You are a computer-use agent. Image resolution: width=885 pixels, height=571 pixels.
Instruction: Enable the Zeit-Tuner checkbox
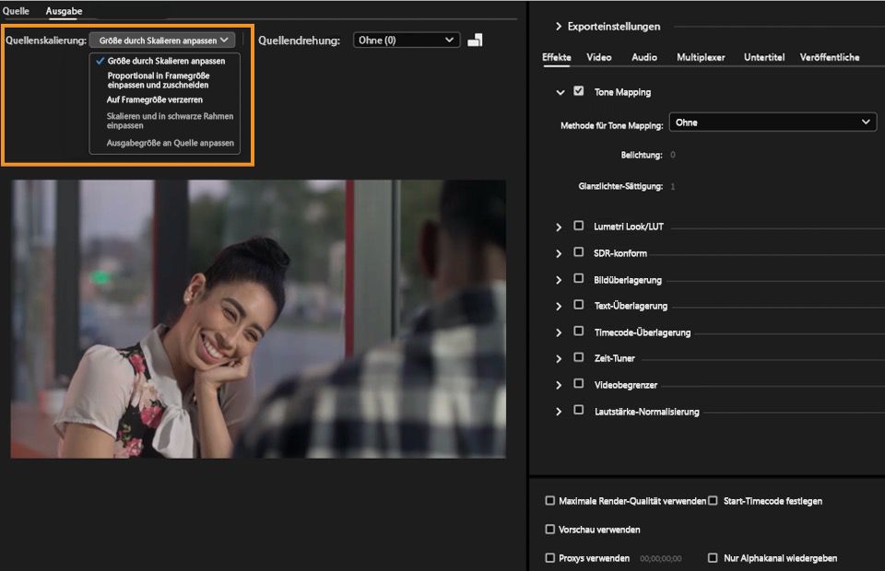[579, 356]
